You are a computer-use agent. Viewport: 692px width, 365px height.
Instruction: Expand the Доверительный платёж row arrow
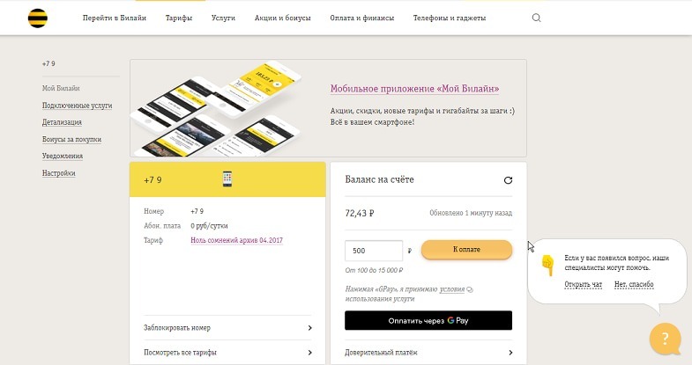[x=510, y=353]
